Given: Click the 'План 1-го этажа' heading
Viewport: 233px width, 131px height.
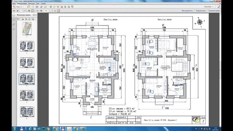Looking at the screenshot, I should click(110, 19).
